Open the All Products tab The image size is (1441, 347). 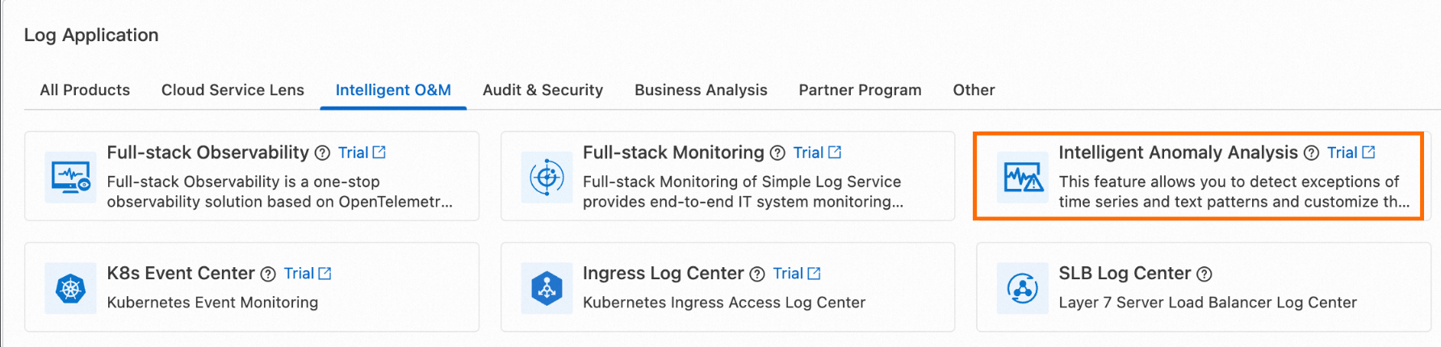(85, 90)
